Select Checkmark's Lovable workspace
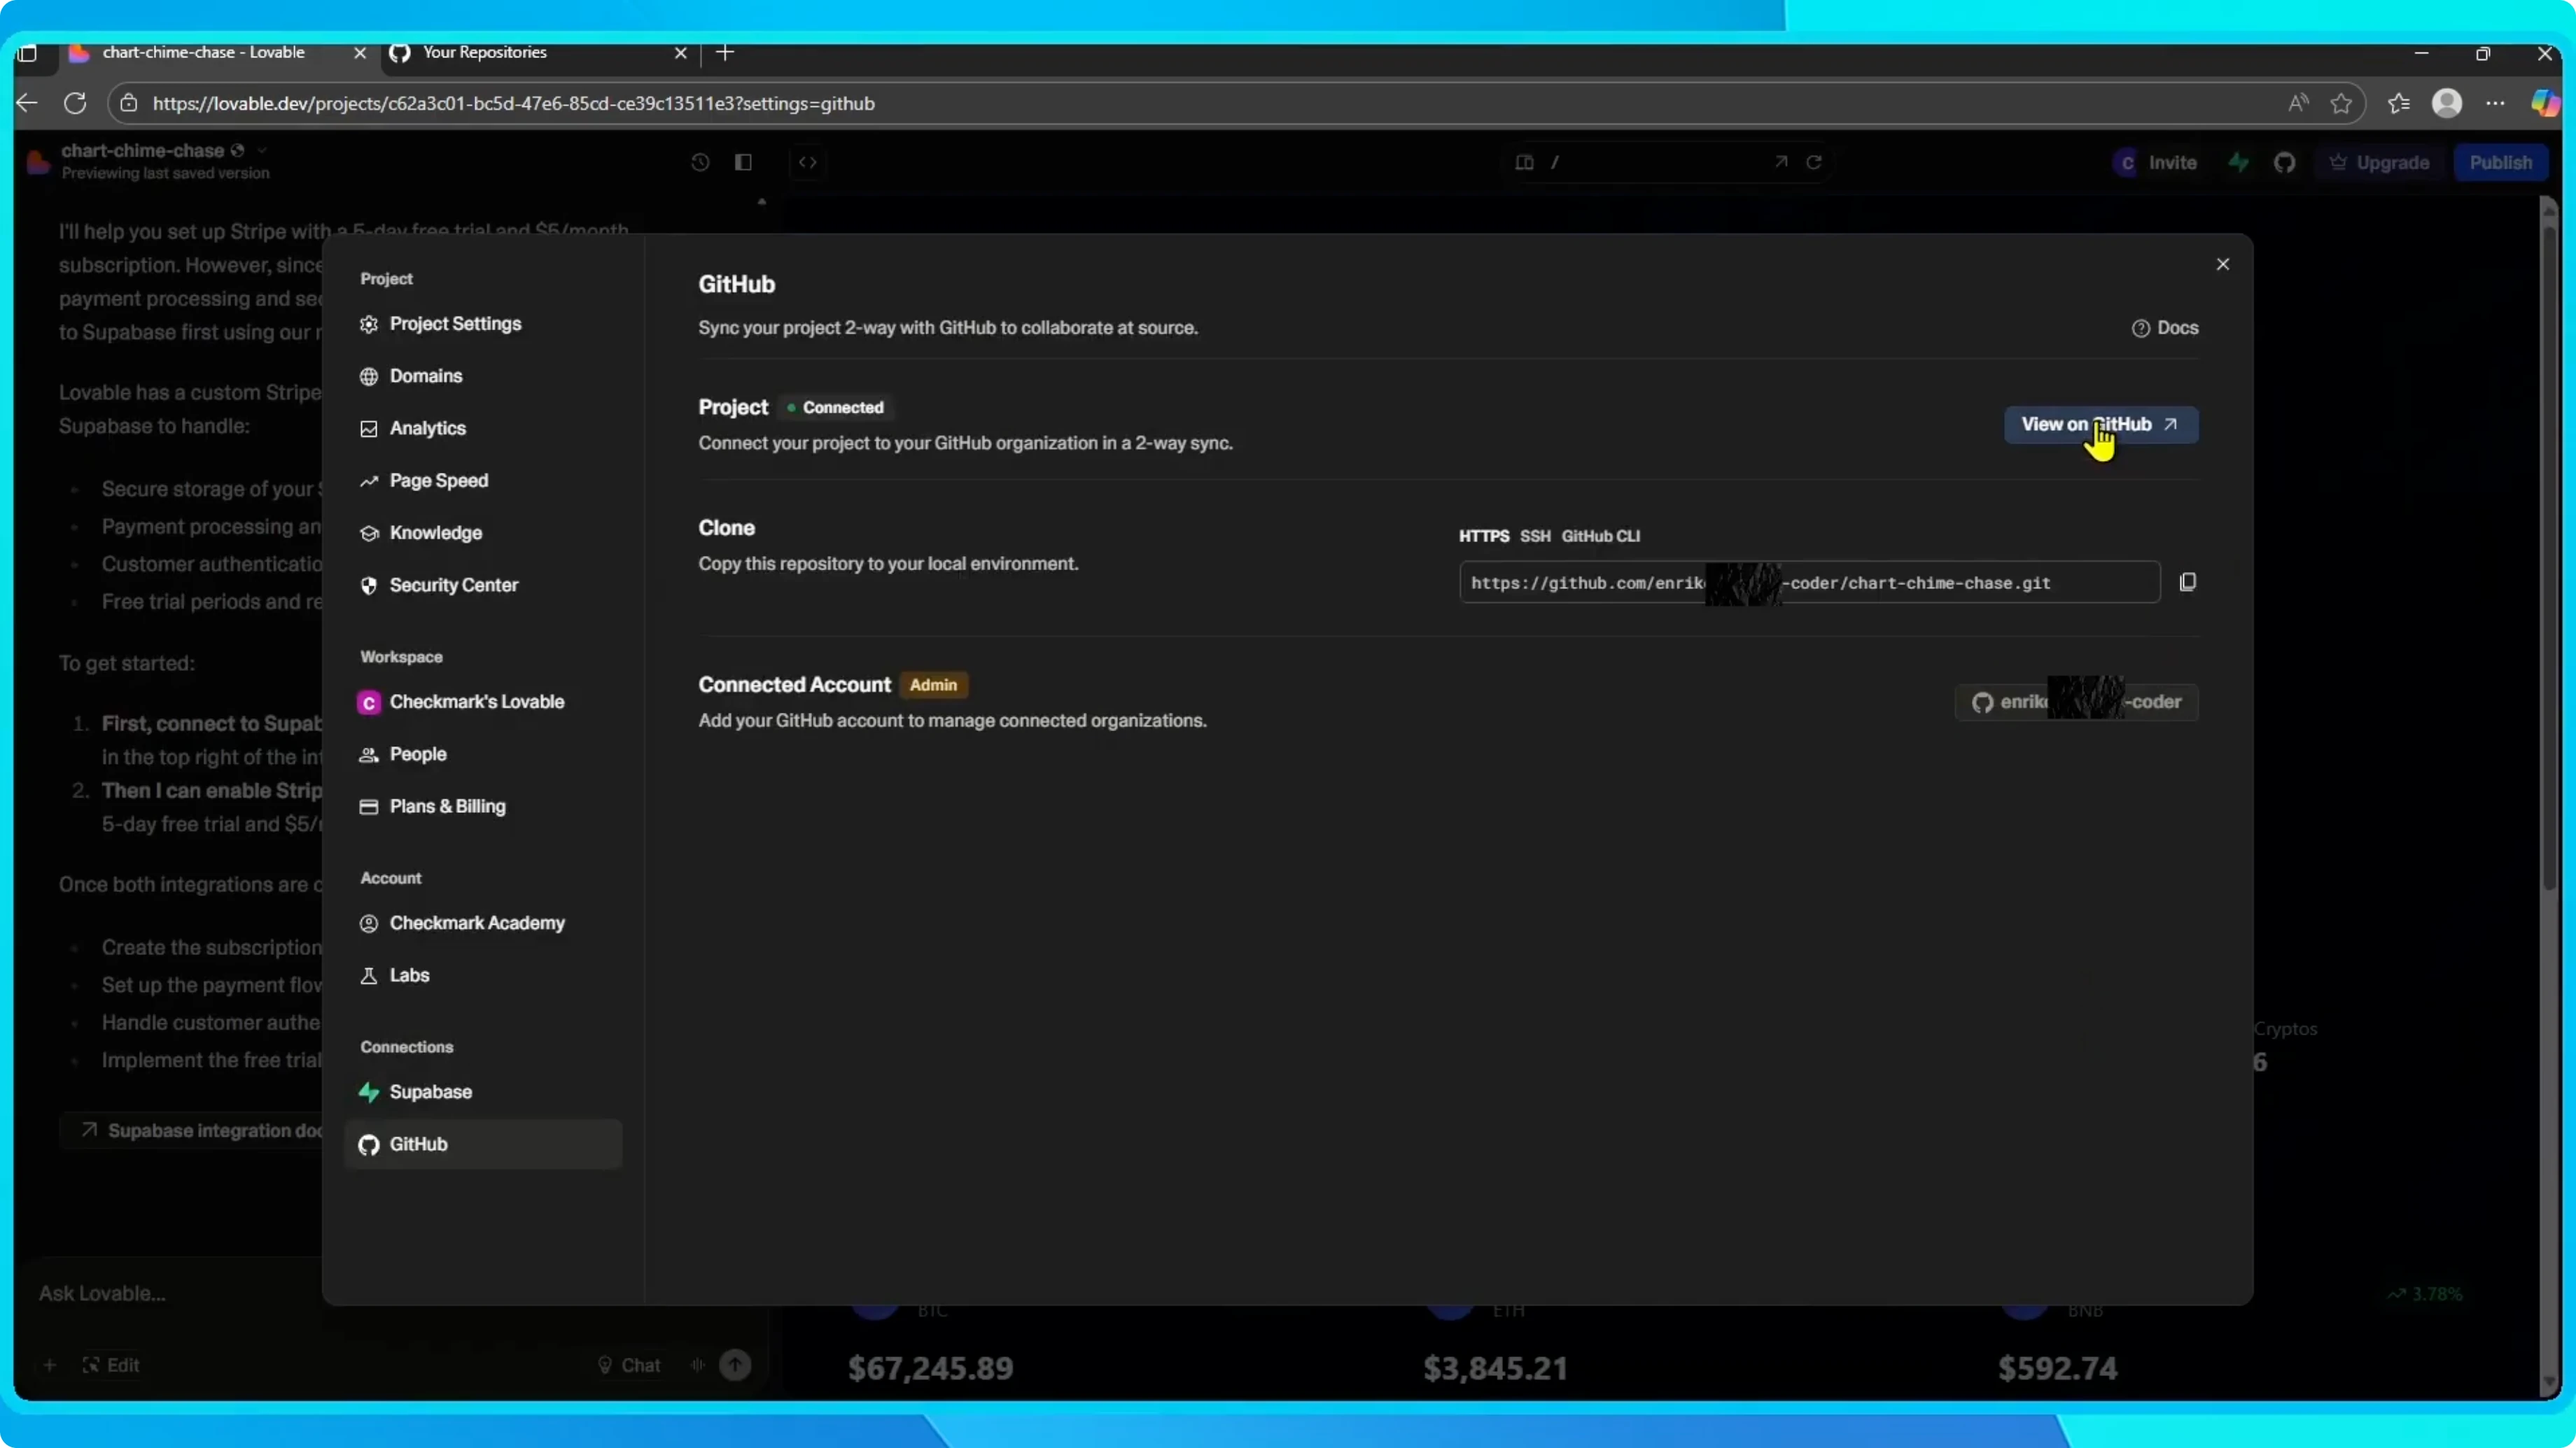Image resolution: width=2576 pixels, height=1448 pixels. (482, 702)
